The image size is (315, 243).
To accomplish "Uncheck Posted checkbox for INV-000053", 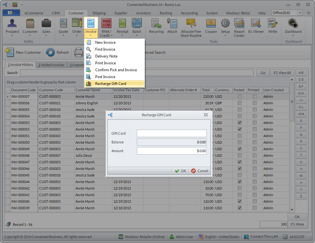I will (240, 123).
